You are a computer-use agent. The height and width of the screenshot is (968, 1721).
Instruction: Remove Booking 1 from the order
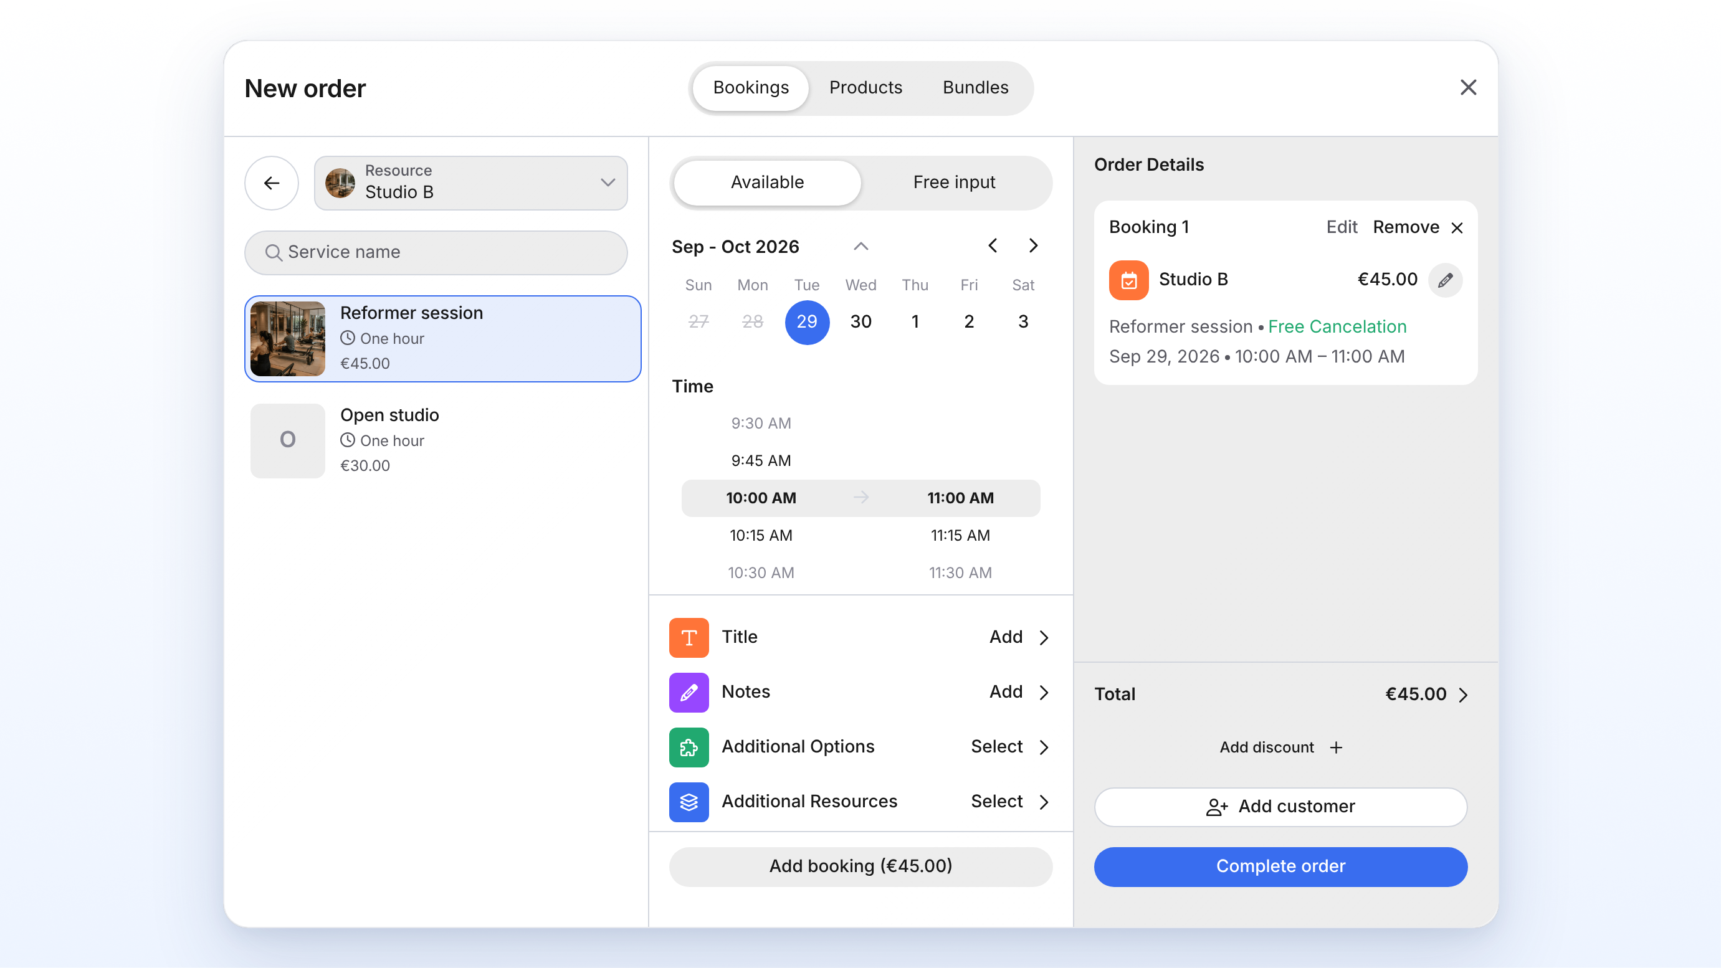pyautogui.click(x=1418, y=227)
